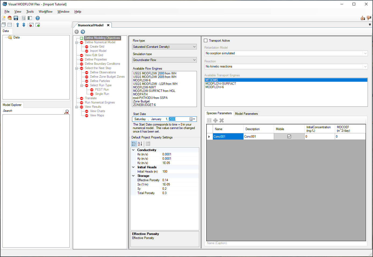Screen dimensions: 373x257
Task: Open the Workflow menu
Action: coord(45,12)
